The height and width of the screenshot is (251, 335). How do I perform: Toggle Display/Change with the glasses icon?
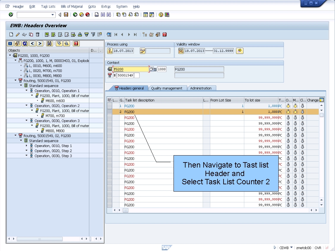(x=25, y=34)
